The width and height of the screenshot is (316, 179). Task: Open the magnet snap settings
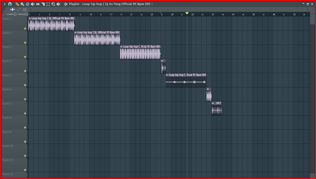point(10,4)
